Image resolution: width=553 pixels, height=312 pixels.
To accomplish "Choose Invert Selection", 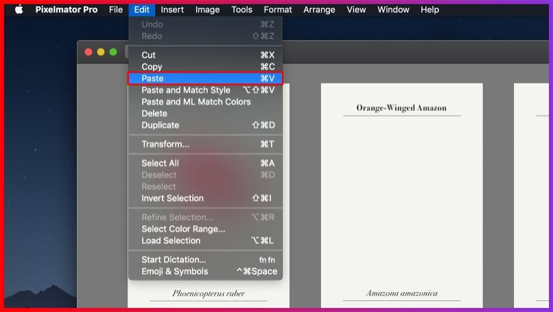I will pos(172,198).
